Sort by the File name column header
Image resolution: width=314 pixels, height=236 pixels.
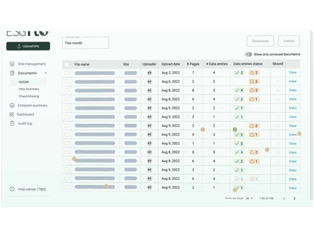(x=82, y=64)
